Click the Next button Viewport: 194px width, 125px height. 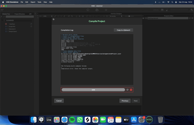pyautogui.click(x=136, y=101)
